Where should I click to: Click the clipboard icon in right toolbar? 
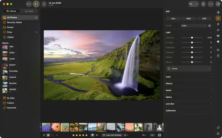click(x=218, y=56)
